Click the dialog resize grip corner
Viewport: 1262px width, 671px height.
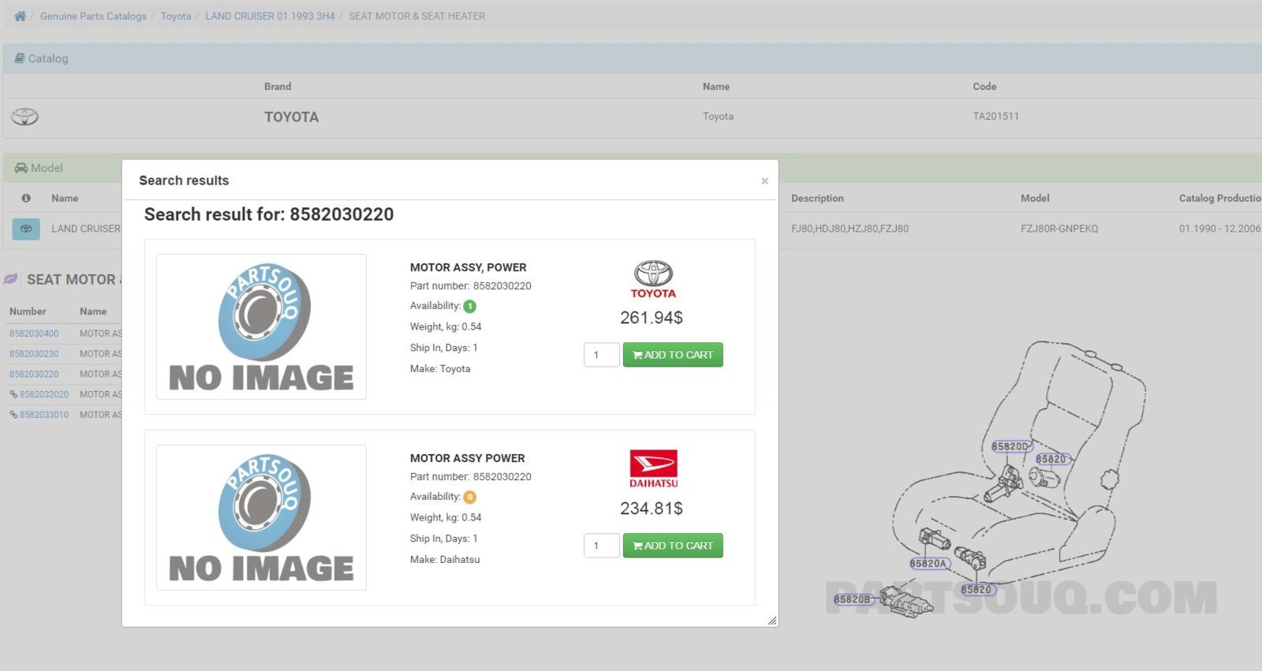[772, 621]
